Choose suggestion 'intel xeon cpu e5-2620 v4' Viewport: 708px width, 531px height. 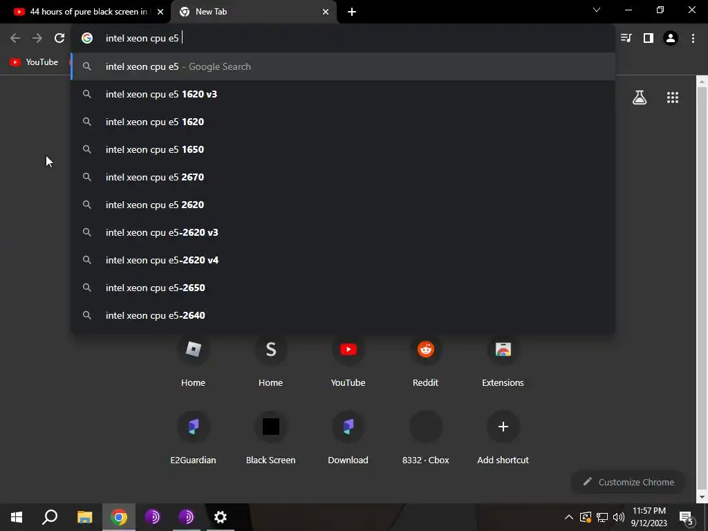343,260
